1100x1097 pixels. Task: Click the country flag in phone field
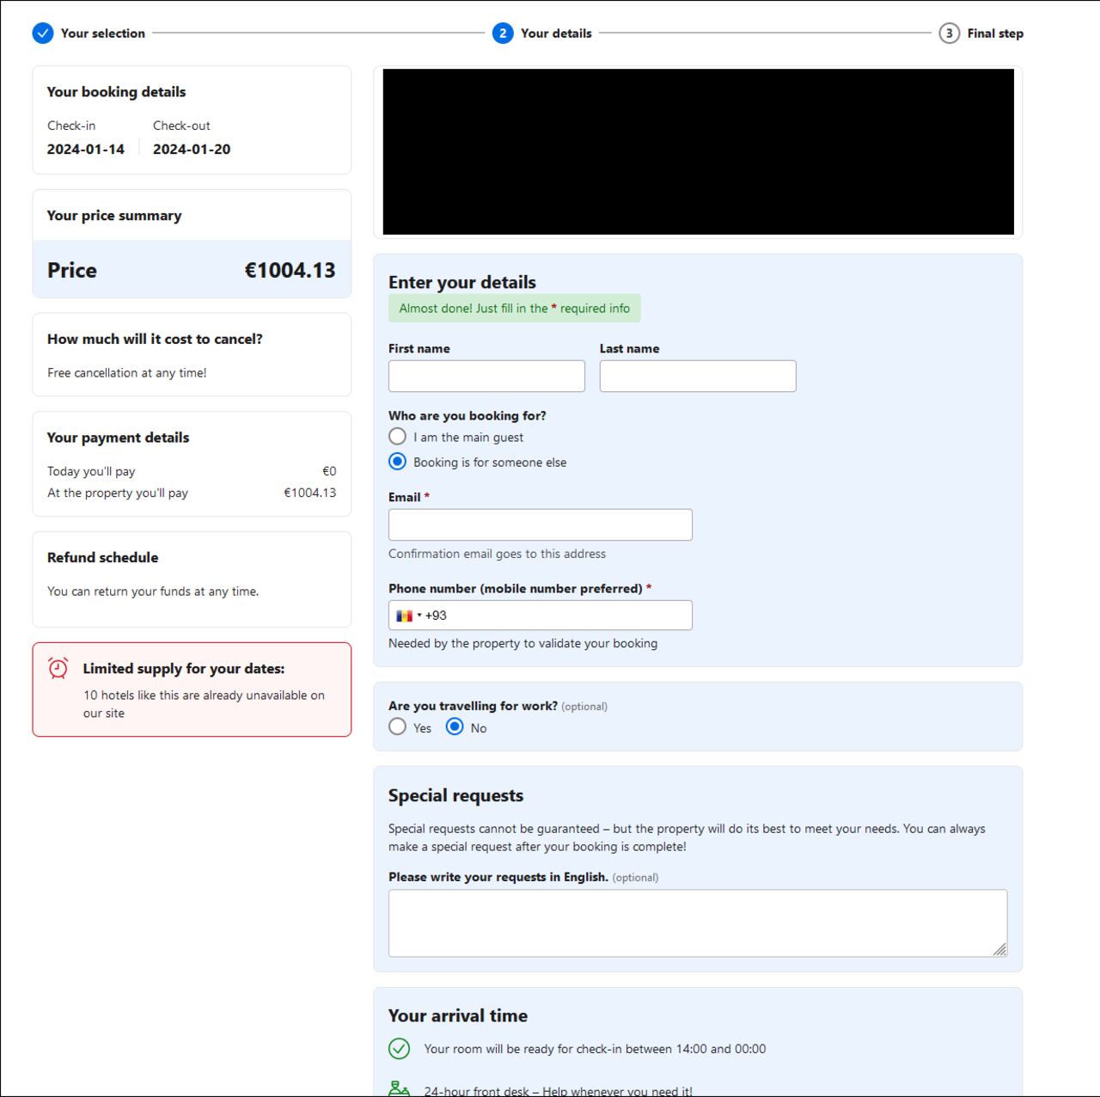click(404, 616)
